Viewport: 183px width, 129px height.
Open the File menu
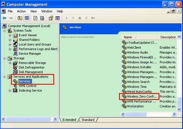10,11
